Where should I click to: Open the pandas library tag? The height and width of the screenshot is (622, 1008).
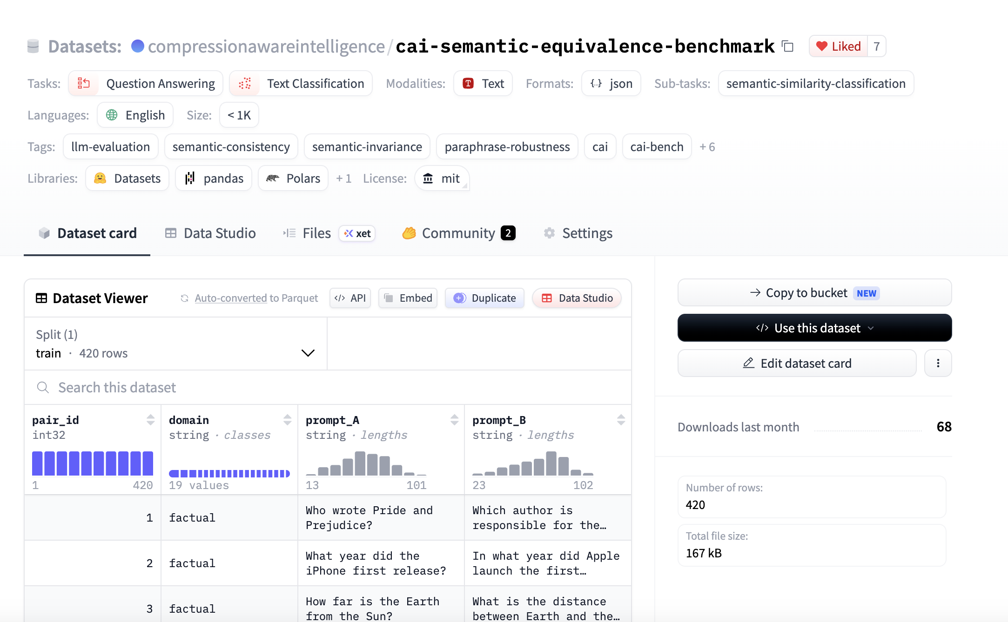[214, 178]
